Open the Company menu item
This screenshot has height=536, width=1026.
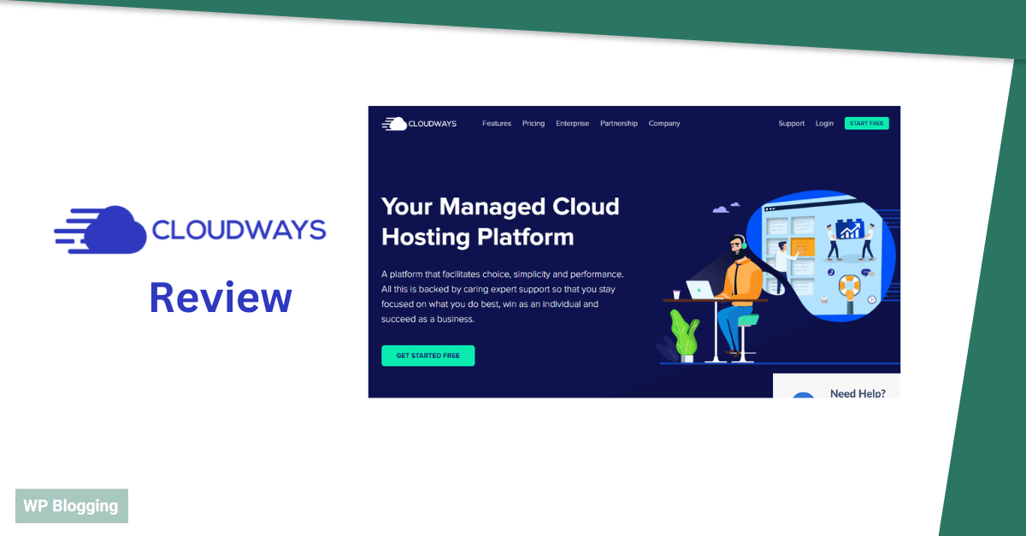click(664, 123)
